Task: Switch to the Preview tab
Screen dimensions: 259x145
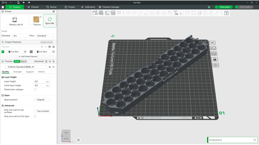Action: tap(33, 7)
